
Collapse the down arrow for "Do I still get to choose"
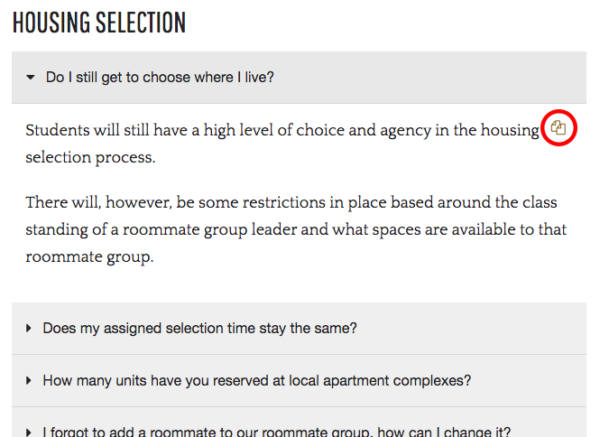[31, 78]
